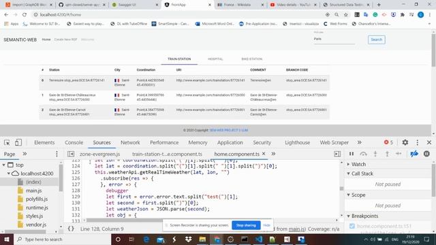The height and width of the screenshot is (245, 436).
Task: Expand the Watch section
Action: pos(348,164)
